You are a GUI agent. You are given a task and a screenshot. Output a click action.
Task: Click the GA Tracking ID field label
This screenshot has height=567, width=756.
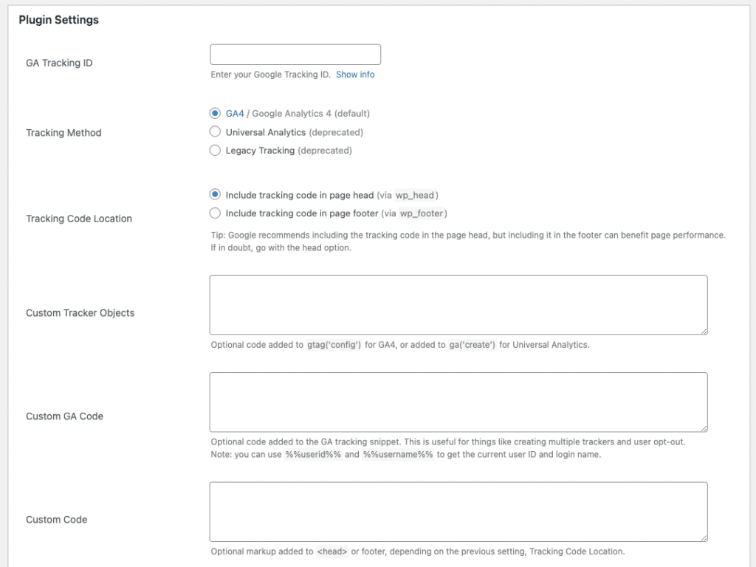59,63
